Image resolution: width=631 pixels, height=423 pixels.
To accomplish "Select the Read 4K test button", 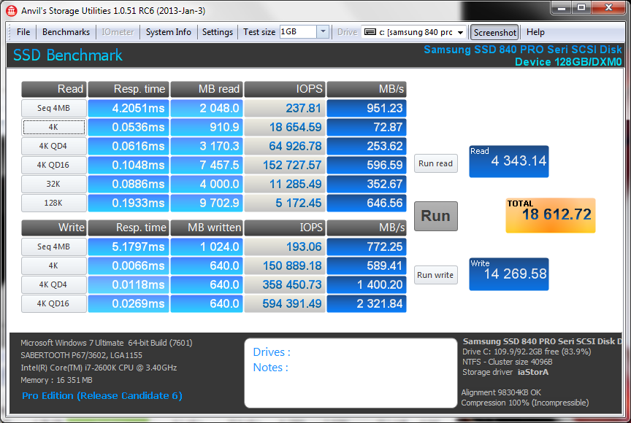I will (x=53, y=127).
